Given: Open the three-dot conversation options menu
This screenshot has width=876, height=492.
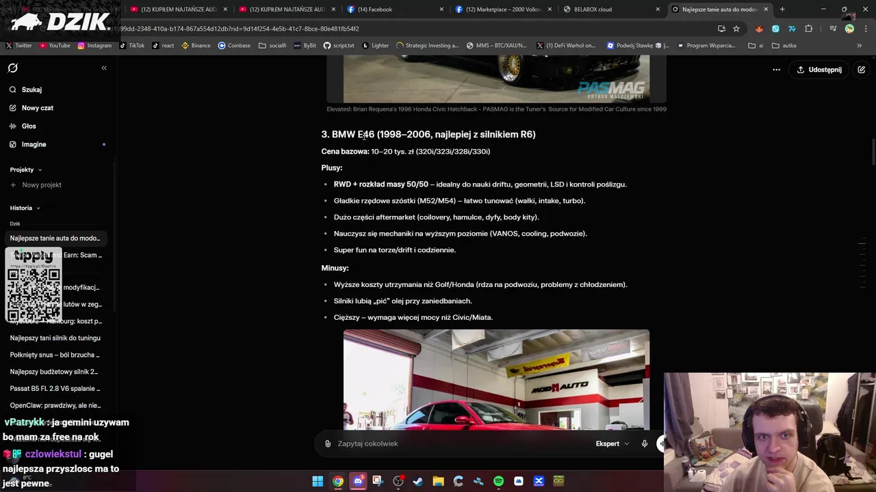Looking at the screenshot, I should point(776,70).
